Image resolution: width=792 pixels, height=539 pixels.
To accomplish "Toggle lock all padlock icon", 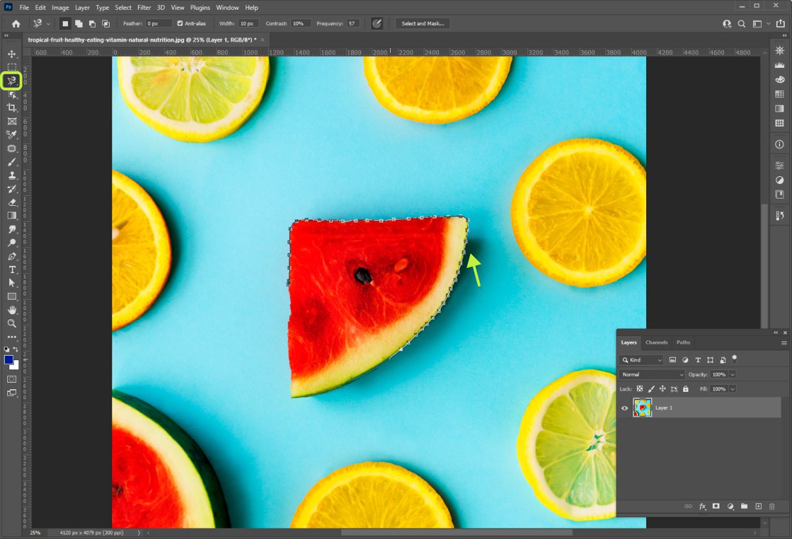I will [x=685, y=389].
